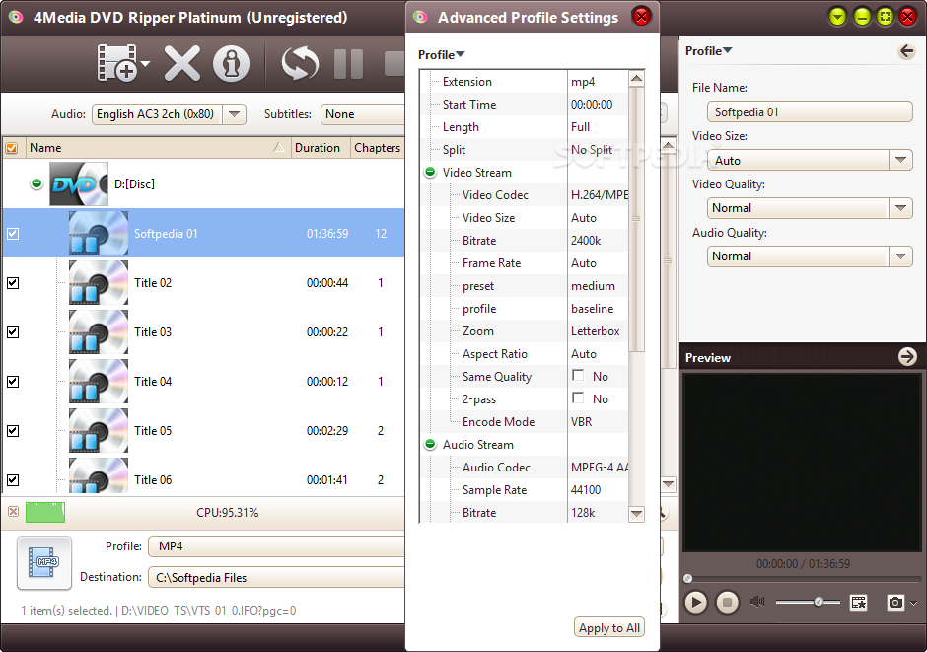Collapse the Video Stream group
Image resolution: width=927 pixels, height=652 pixels.
point(430,172)
